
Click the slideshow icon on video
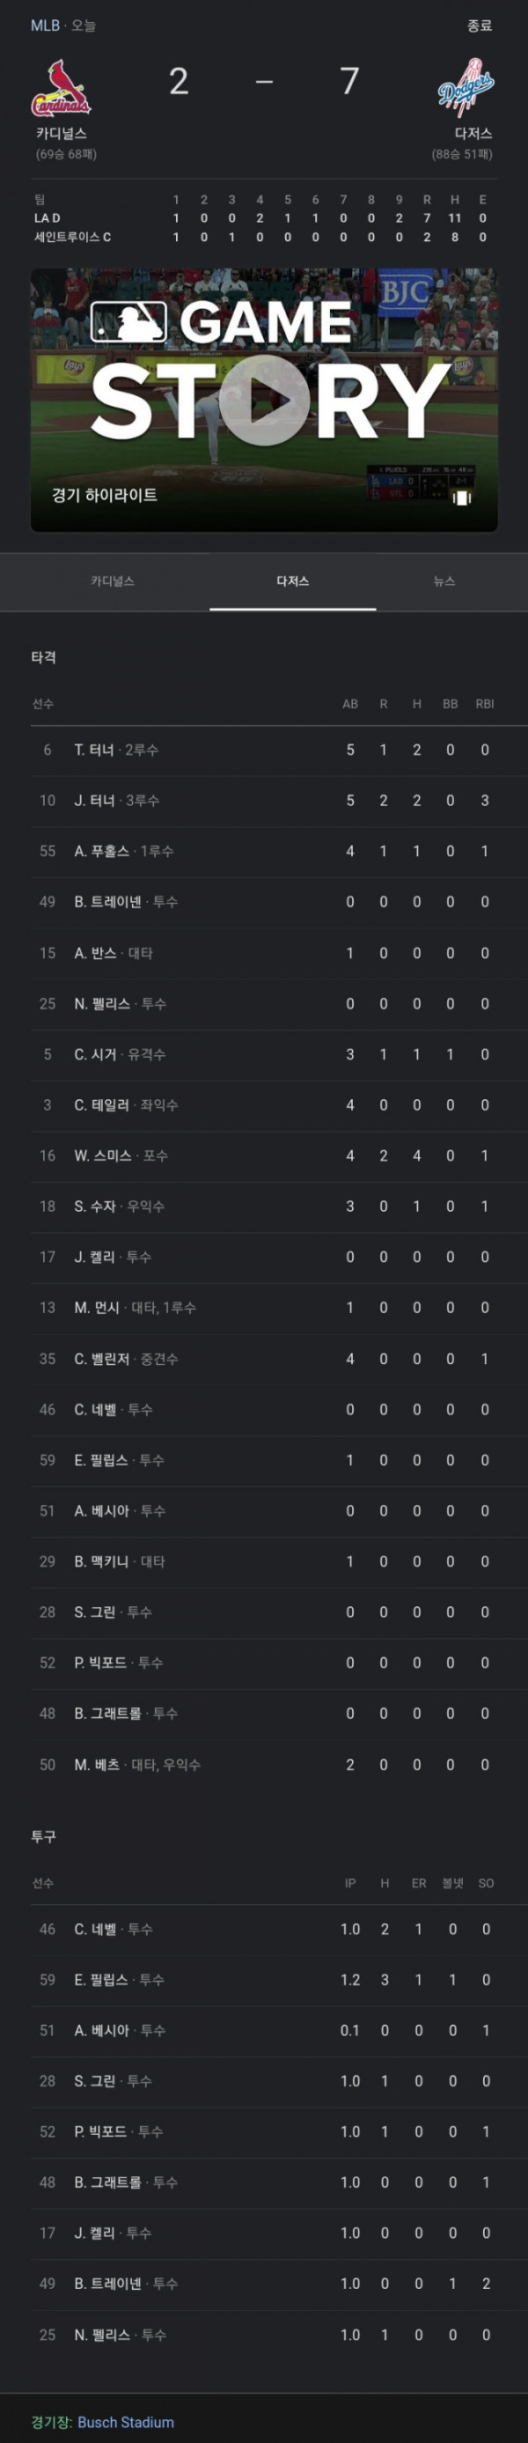click(462, 498)
